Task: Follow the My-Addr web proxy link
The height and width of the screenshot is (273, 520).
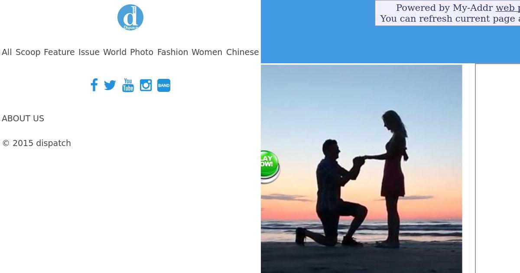Action: (507, 8)
